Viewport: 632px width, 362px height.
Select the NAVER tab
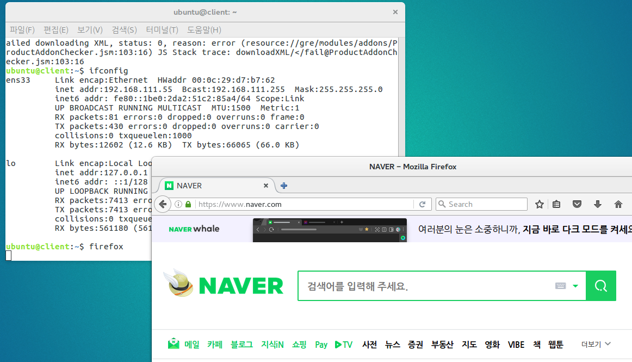[x=217, y=186]
